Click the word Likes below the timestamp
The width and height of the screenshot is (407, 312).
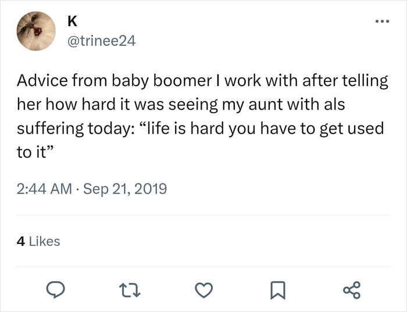[x=44, y=241]
